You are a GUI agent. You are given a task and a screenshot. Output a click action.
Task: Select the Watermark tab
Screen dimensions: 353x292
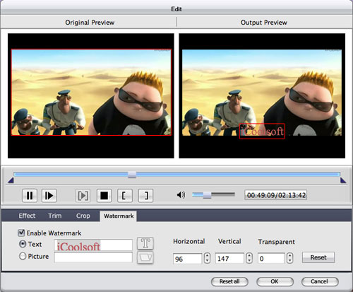(x=119, y=216)
